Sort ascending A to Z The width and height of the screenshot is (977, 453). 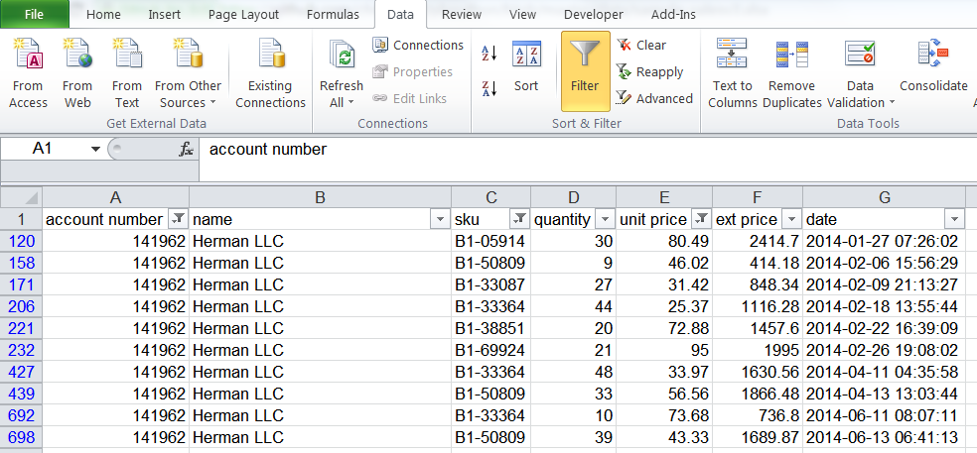point(488,54)
